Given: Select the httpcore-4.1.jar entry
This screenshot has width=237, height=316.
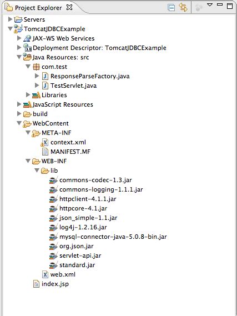Looking at the screenshot, I should coord(83,209).
